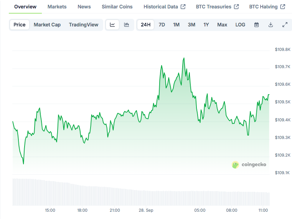Open the Similar Coins tab
292x219 pixels.
tap(117, 7)
